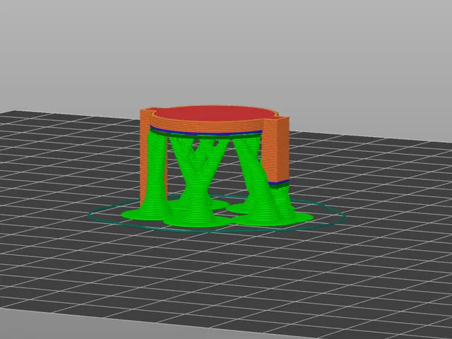Viewport: 452px width, 339px height.
Task: Click the blue support interface layer under the rim
Action: point(206,132)
